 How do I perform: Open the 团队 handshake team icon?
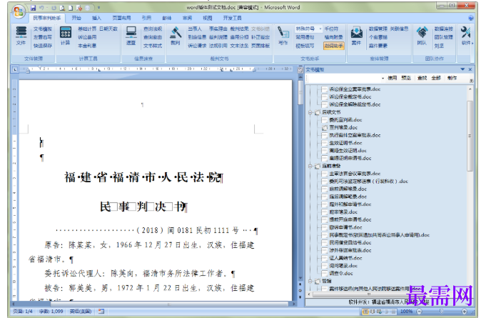point(422,36)
